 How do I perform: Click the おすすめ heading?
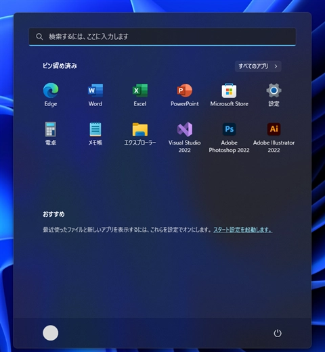pos(53,214)
